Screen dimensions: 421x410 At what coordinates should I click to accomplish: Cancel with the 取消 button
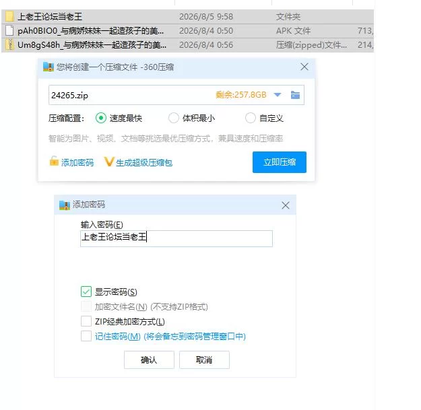pyautogui.click(x=204, y=360)
